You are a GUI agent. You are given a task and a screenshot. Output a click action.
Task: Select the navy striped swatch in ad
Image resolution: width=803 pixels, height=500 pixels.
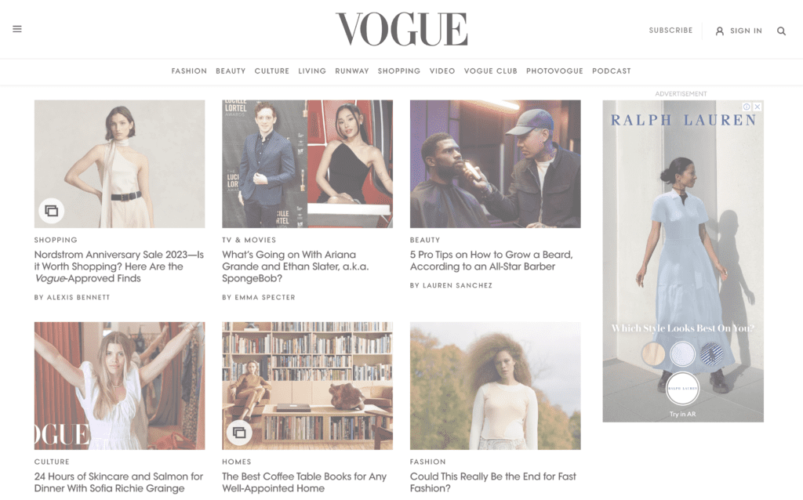click(x=712, y=353)
